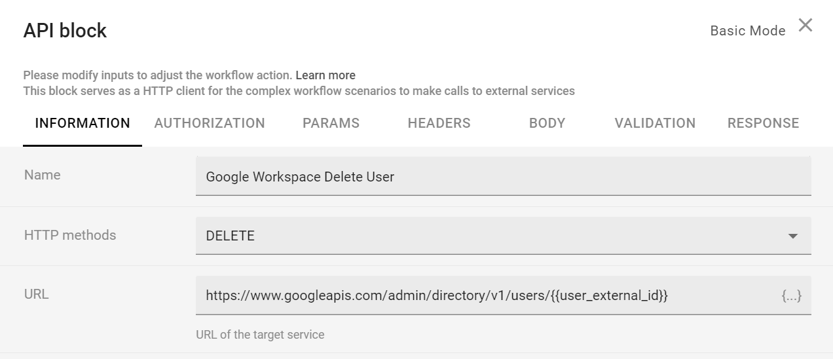This screenshot has width=833, height=359.
Task: Open the Learn more link
Action: (325, 75)
